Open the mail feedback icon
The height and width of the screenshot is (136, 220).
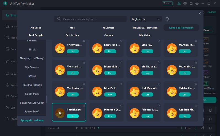[x=191, y=4]
